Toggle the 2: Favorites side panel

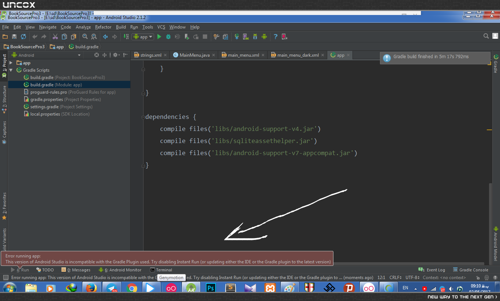point(4,206)
